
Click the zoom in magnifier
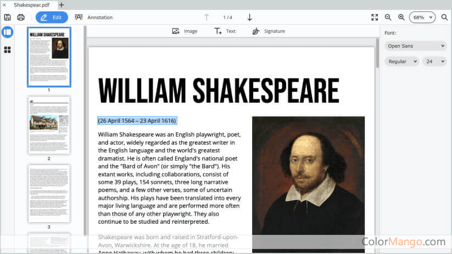(x=401, y=18)
